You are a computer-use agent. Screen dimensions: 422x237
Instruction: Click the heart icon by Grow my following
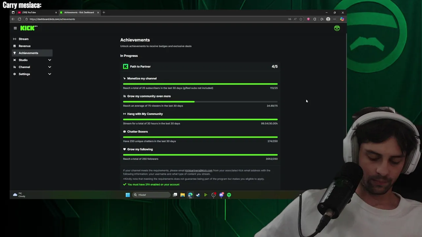124,149
